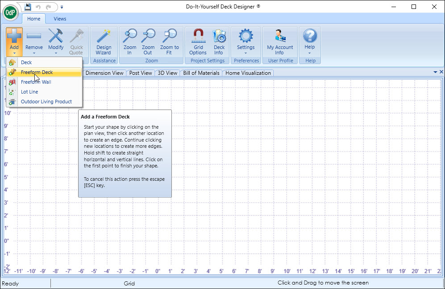Click the Deck item's icon in the Add menu
The width and height of the screenshot is (445, 289).
click(12, 62)
